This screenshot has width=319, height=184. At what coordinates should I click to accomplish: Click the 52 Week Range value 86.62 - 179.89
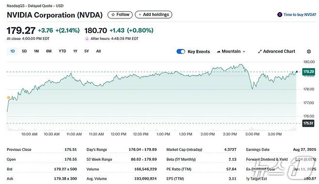click(x=144, y=159)
